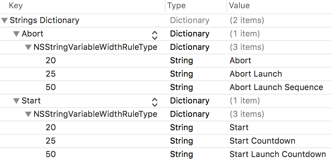Collapse the Strings Dictionary root node
The image size is (331, 160).
coord(4,20)
